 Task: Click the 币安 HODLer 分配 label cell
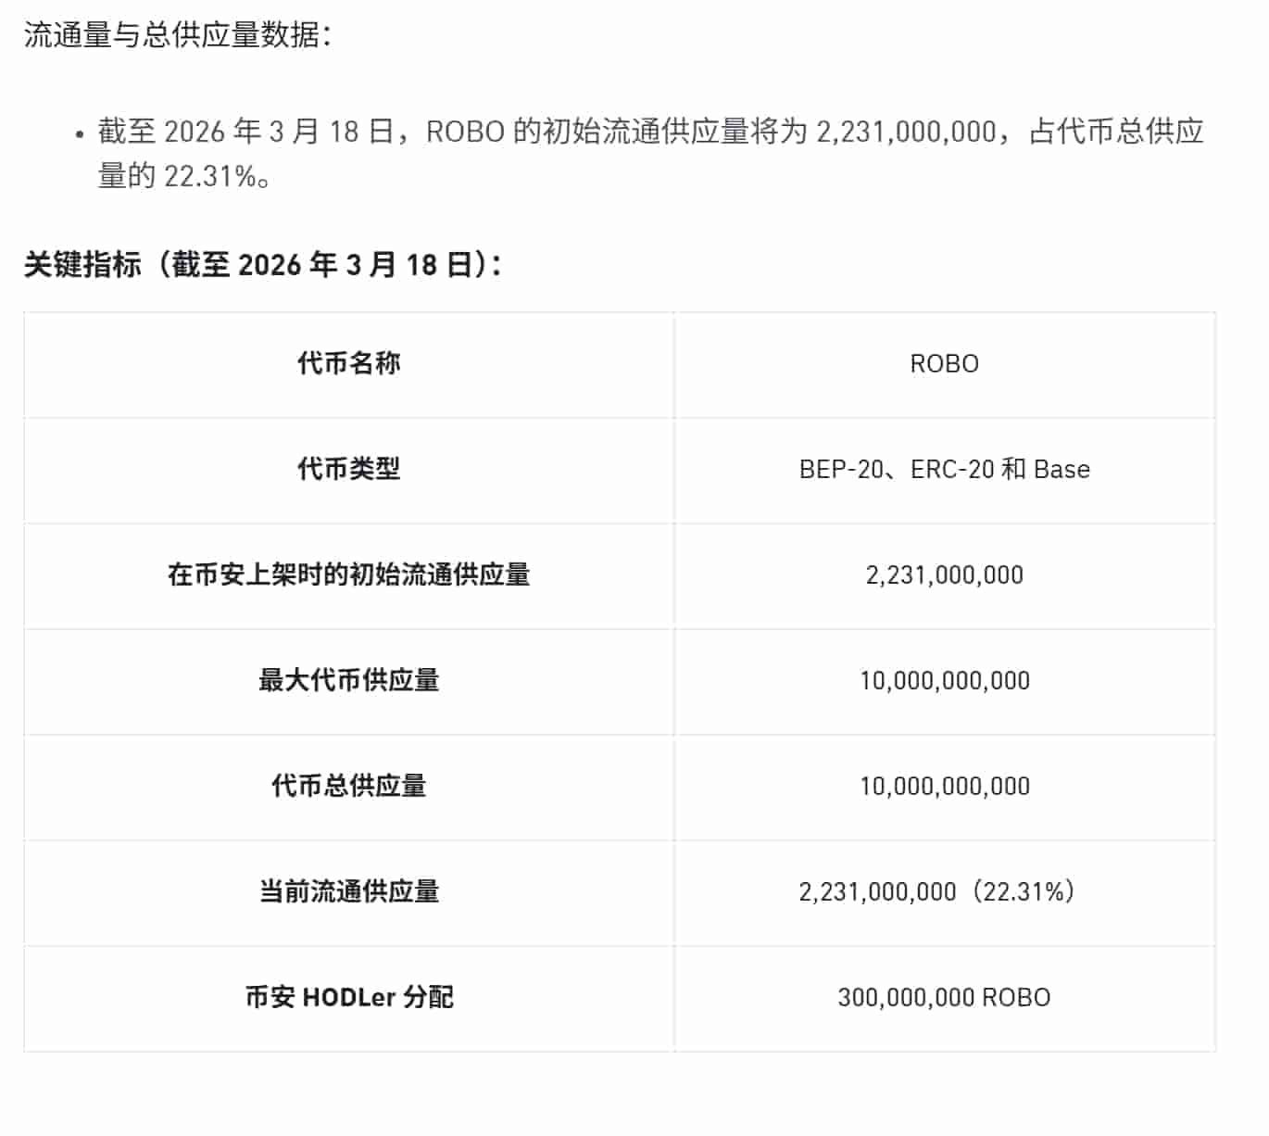coord(349,998)
